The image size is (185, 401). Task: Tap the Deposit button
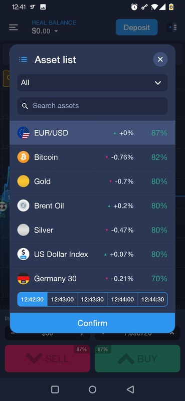(x=137, y=28)
